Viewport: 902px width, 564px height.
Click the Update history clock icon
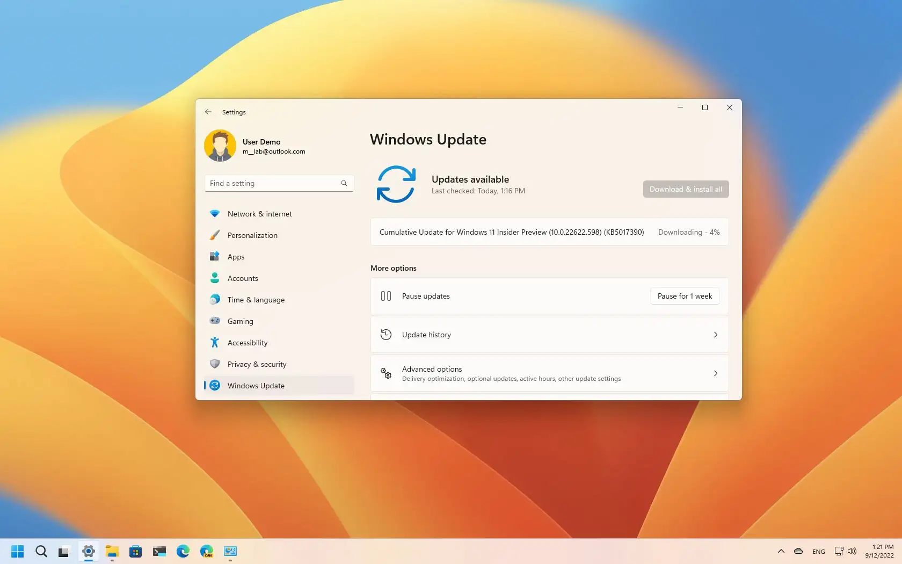(386, 335)
